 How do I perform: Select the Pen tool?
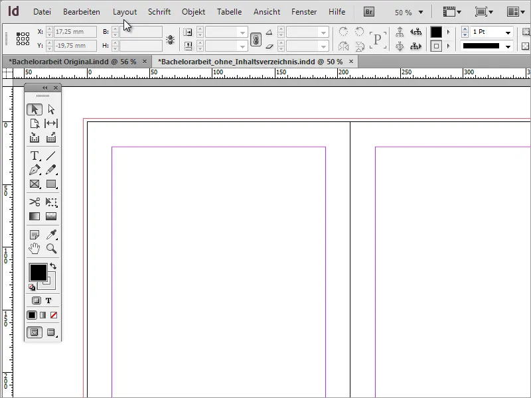pyautogui.click(x=35, y=170)
